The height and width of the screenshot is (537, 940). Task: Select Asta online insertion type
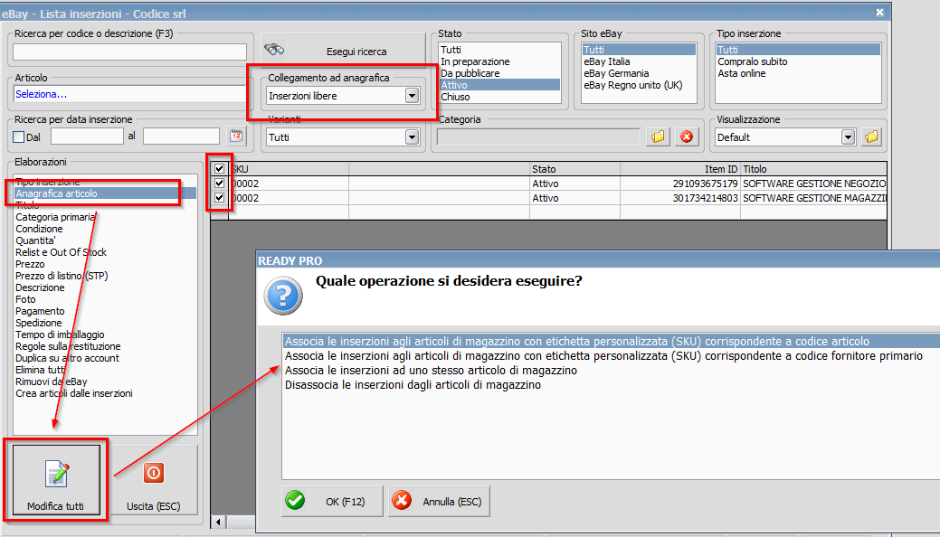pyautogui.click(x=798, y=73)
